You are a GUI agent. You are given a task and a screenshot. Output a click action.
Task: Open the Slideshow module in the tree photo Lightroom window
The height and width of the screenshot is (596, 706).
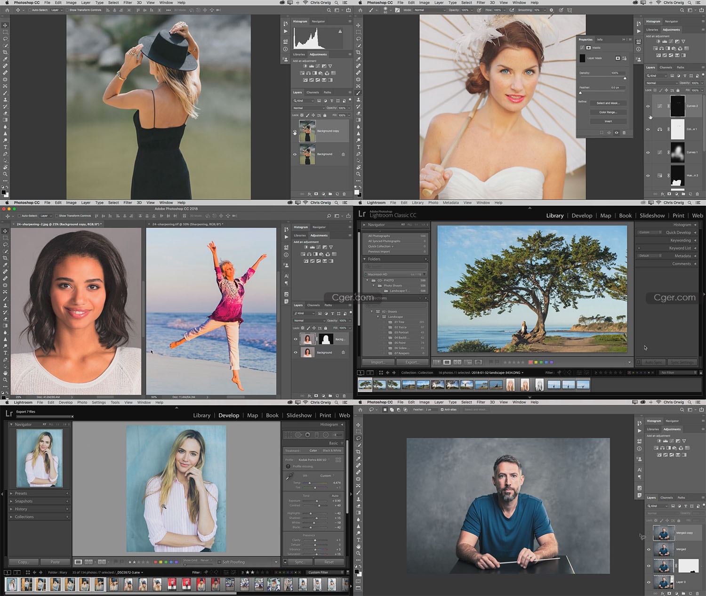[652, 216]
